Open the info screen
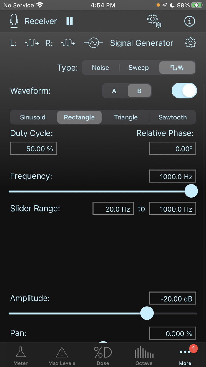This screenshot has height=367, width=206. tap(190, 21)
